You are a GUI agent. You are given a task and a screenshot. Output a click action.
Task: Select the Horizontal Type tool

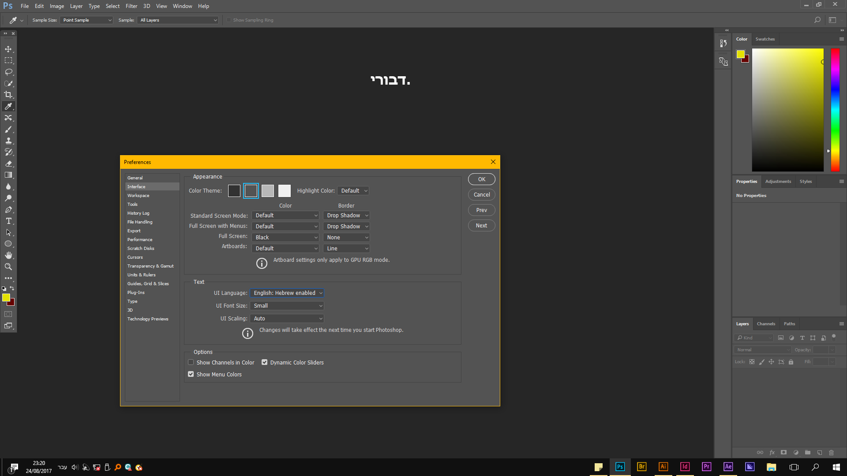coord(8,221)
